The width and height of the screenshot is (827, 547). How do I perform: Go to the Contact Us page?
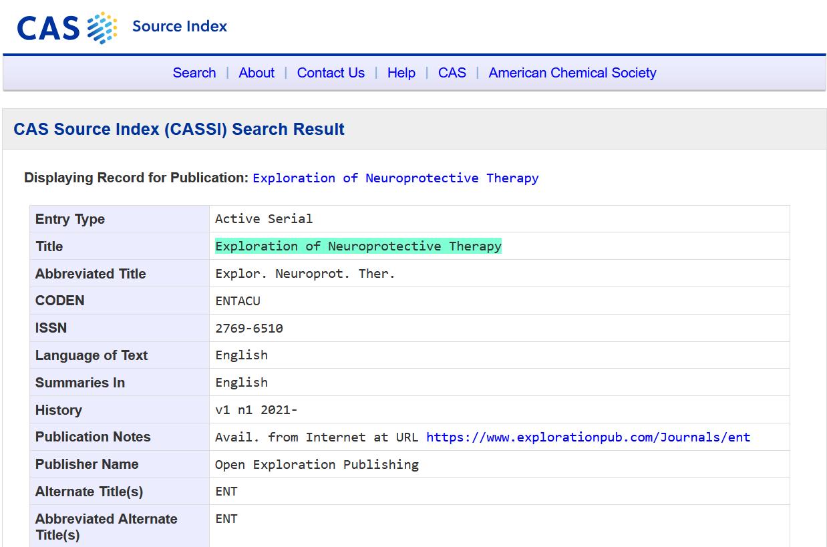coord(331,73)
